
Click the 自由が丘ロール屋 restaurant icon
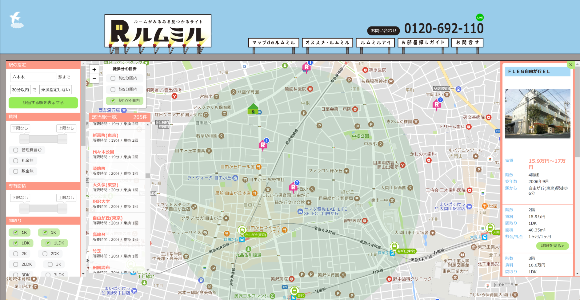258,167
